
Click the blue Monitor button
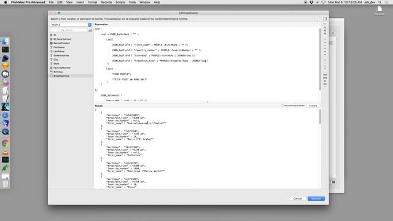tap(316, 198)
